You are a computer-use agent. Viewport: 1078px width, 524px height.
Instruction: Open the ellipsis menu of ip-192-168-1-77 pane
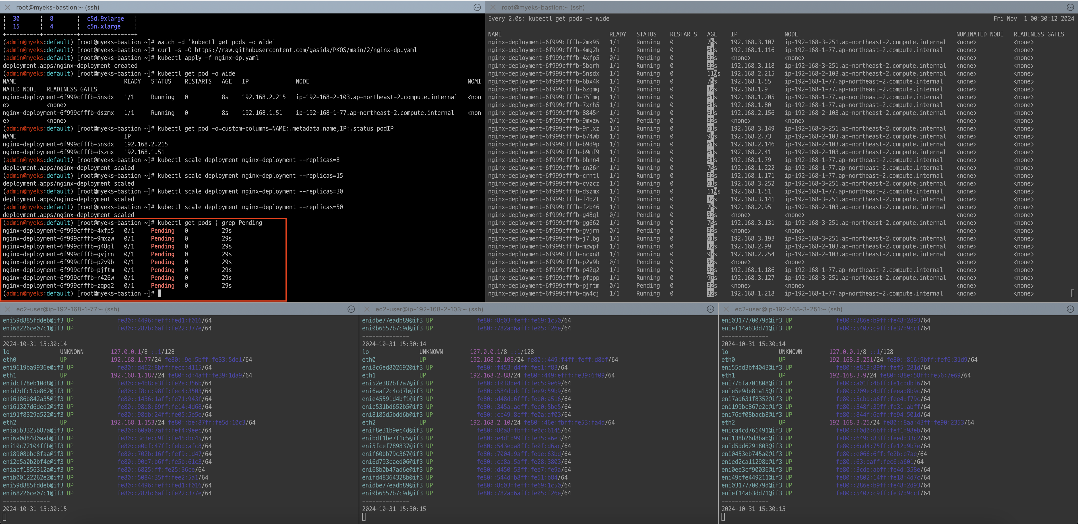351,309
